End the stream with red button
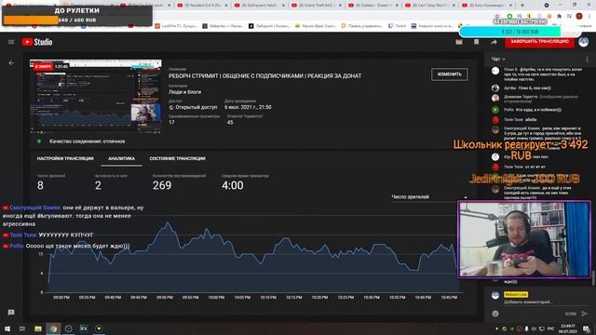This screenshot has width=596, height=335. [x=539, y=41]
